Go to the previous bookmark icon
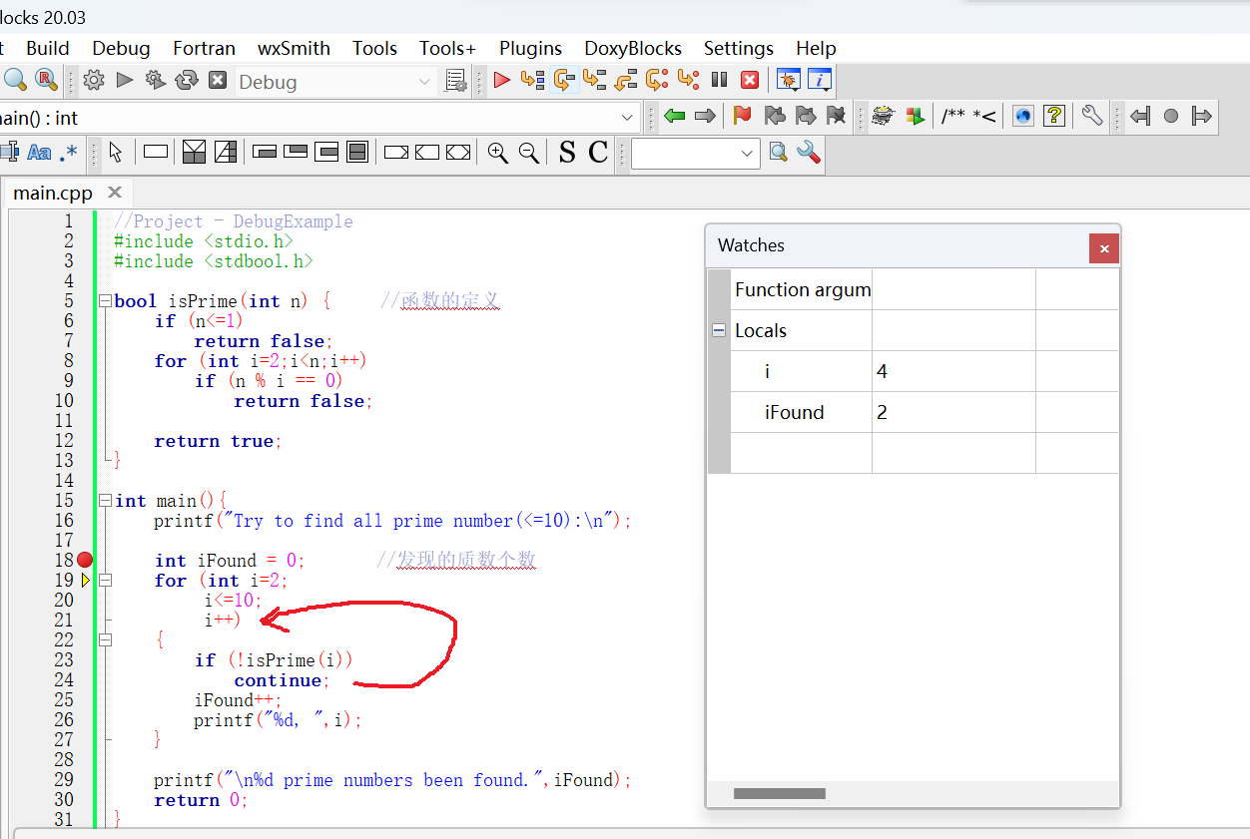The image size is (1250, 839). 775,116
